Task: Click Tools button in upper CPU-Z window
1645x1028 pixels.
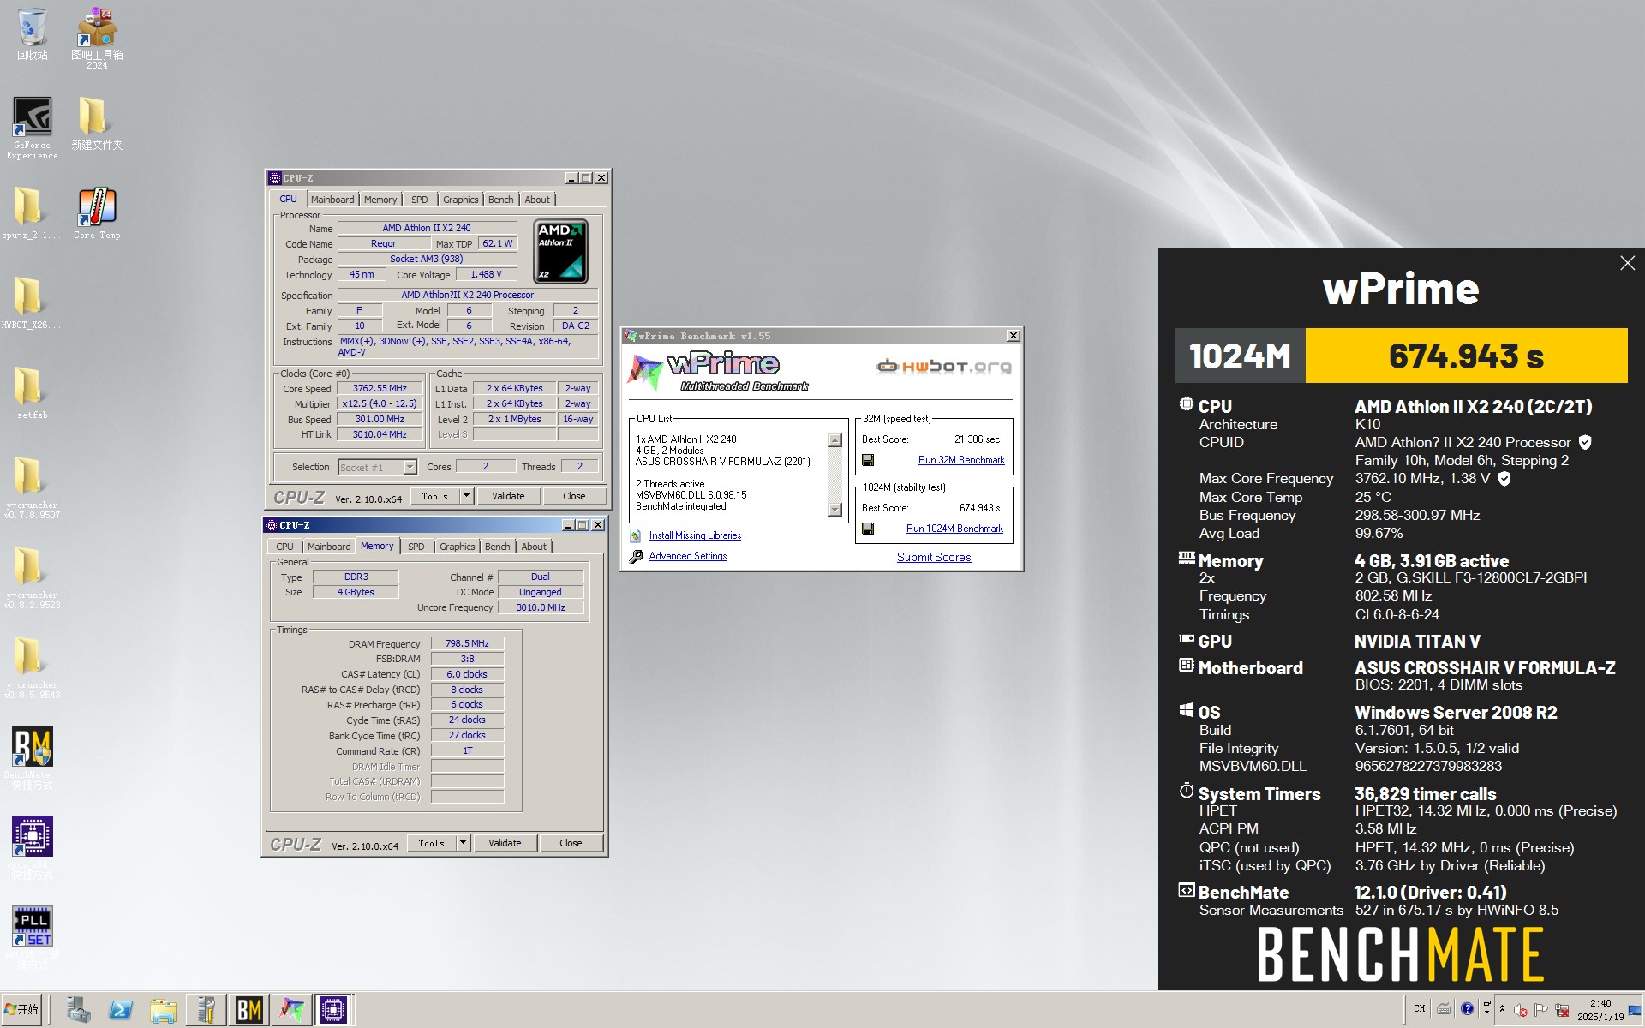Action: pyautogui.click(x=434, y=496)
